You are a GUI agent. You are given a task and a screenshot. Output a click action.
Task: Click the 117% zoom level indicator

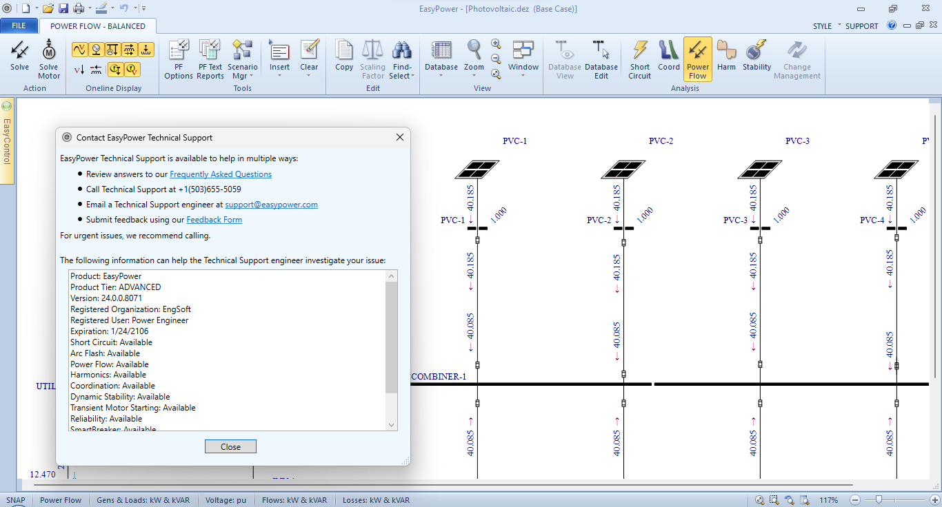coord(828,500)
